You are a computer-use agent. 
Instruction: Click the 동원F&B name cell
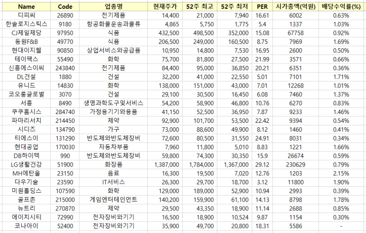click(27, 42)
